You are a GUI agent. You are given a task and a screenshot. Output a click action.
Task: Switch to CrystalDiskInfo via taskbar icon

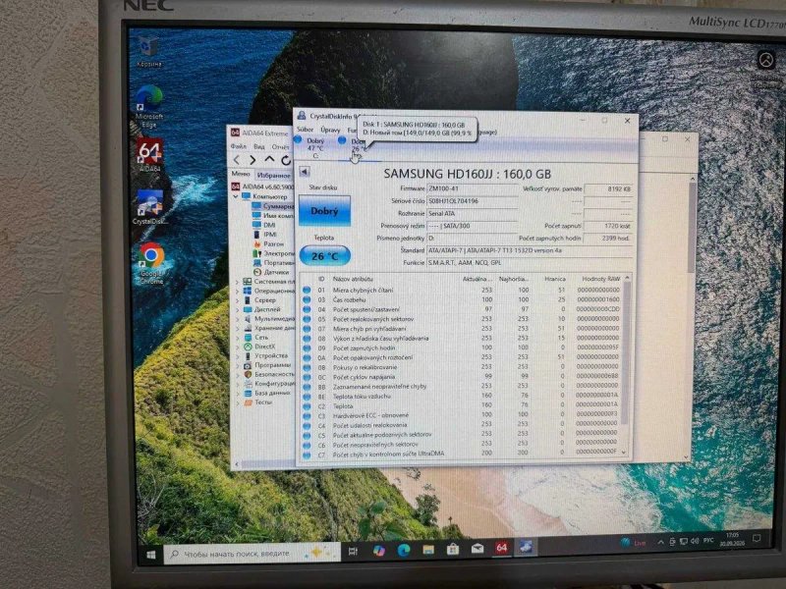coord(526,547)
